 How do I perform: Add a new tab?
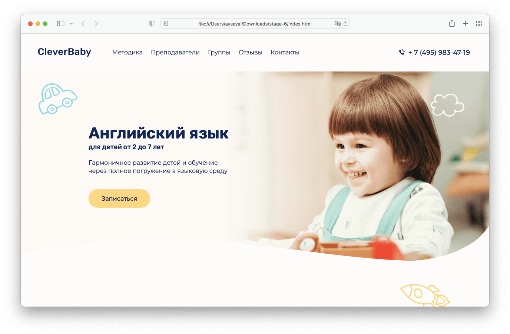(x=466, y=24)
